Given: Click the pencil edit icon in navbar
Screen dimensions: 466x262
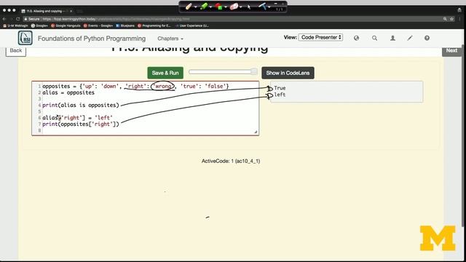Looking at the screenshot, I should tap(410, 38).
